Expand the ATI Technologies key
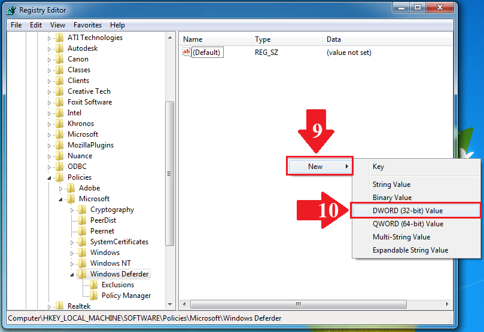Viewport: 484px width, 332px height. click(x=49, y=38)
